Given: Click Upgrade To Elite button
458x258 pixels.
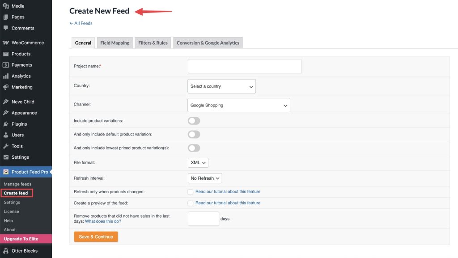Looking at the screenshot, I should [26, 239].
